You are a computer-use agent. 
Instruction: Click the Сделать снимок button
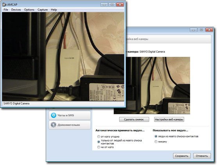coord(134,120)
